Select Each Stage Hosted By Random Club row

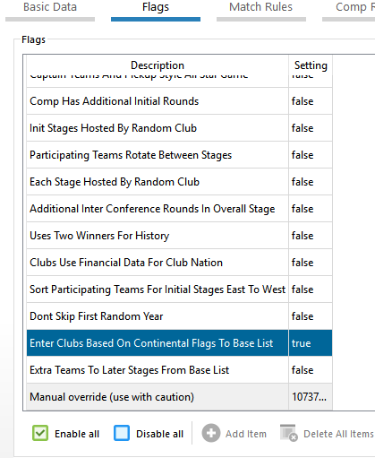click(x=179, y=182)
